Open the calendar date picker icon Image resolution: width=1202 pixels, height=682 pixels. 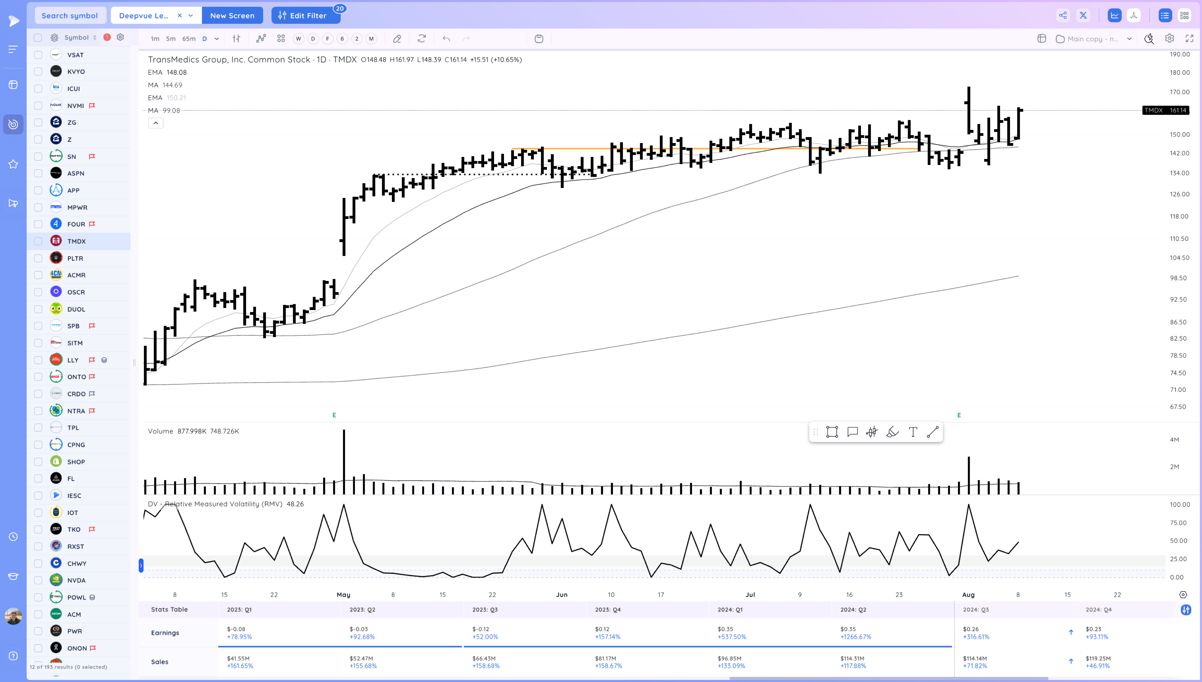539,39
